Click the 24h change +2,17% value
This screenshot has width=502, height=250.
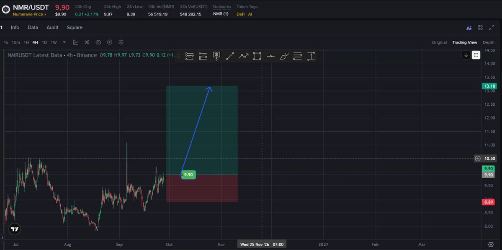[92, 14]
